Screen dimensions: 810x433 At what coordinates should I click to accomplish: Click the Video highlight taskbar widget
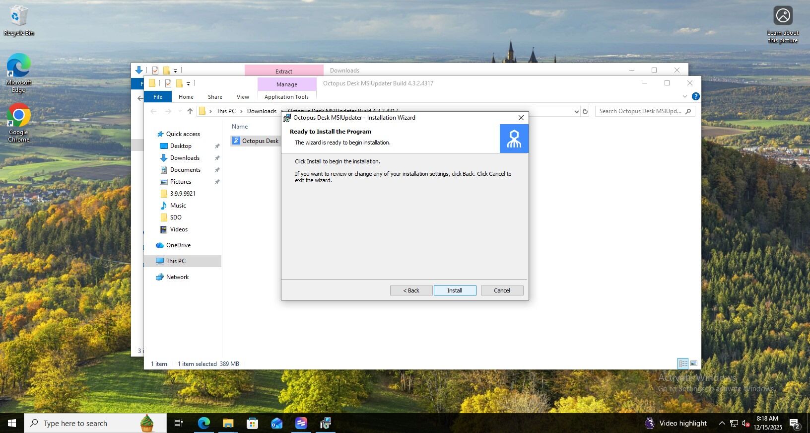[x=675, y=423]
